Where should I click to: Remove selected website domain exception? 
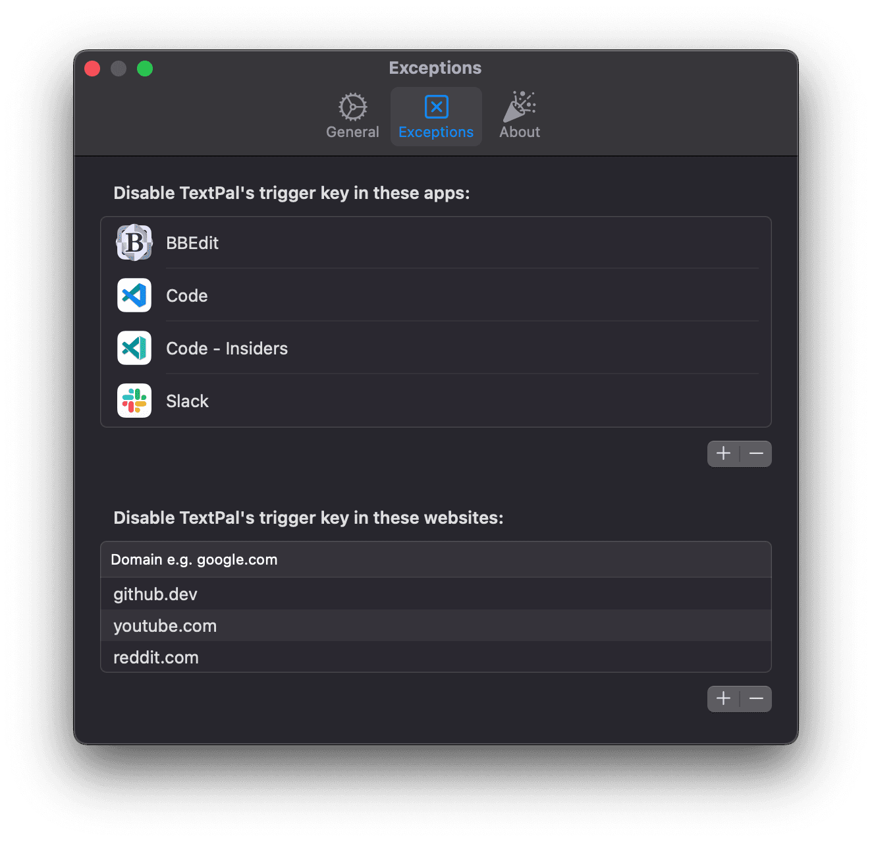tap(756, 699)
